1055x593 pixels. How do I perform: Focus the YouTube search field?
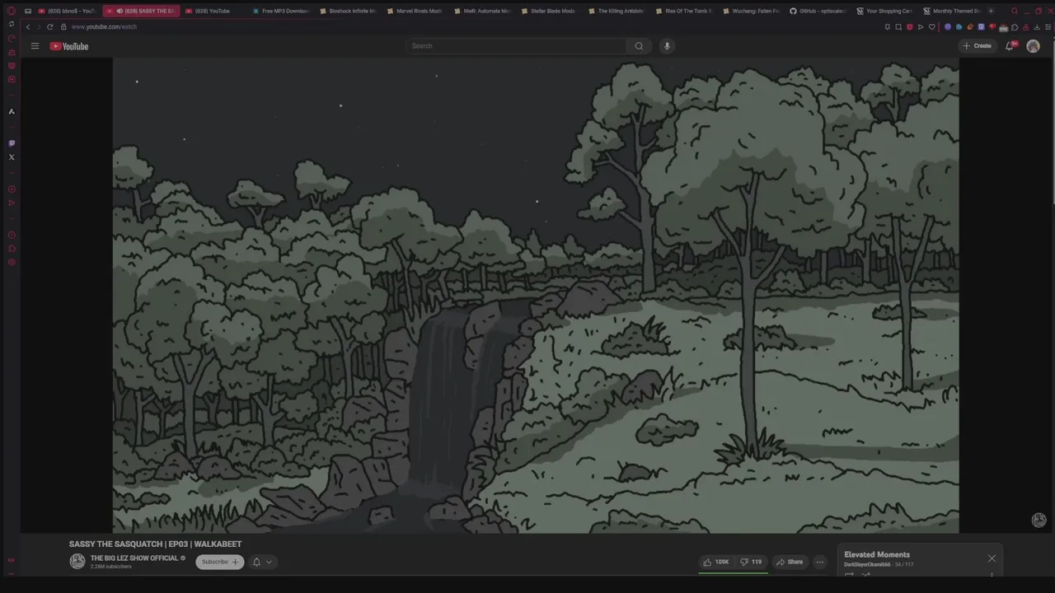(x=517, y=46)
